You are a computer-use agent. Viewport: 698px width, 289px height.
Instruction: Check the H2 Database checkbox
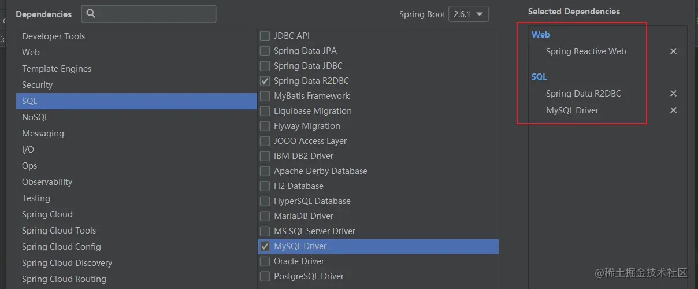265,186
